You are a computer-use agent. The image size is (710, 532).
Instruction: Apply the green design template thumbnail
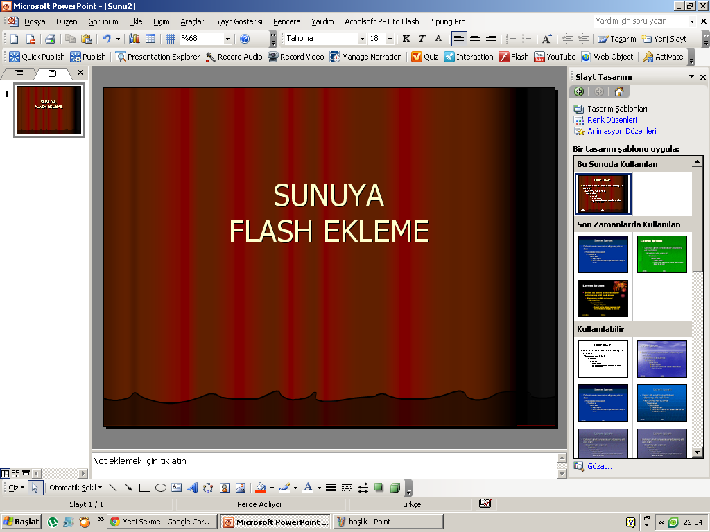[x=661, y=254]
